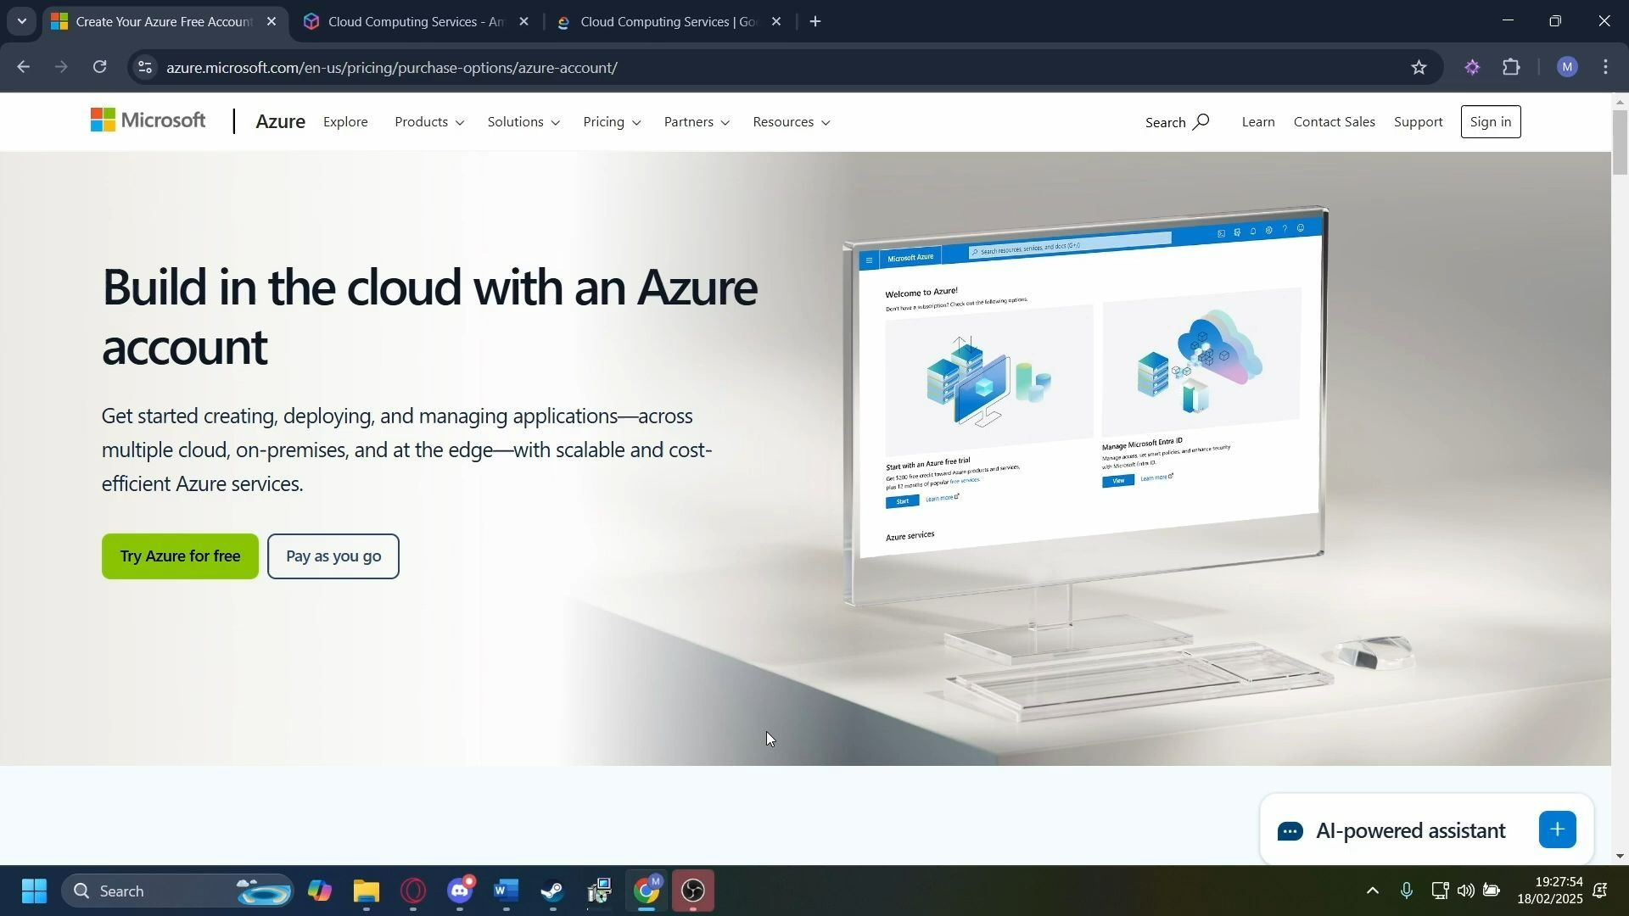The width and height of the screenshot is (1629, 916).
Task: Open Copilot from the taskbar
Action: coord(320,891)
